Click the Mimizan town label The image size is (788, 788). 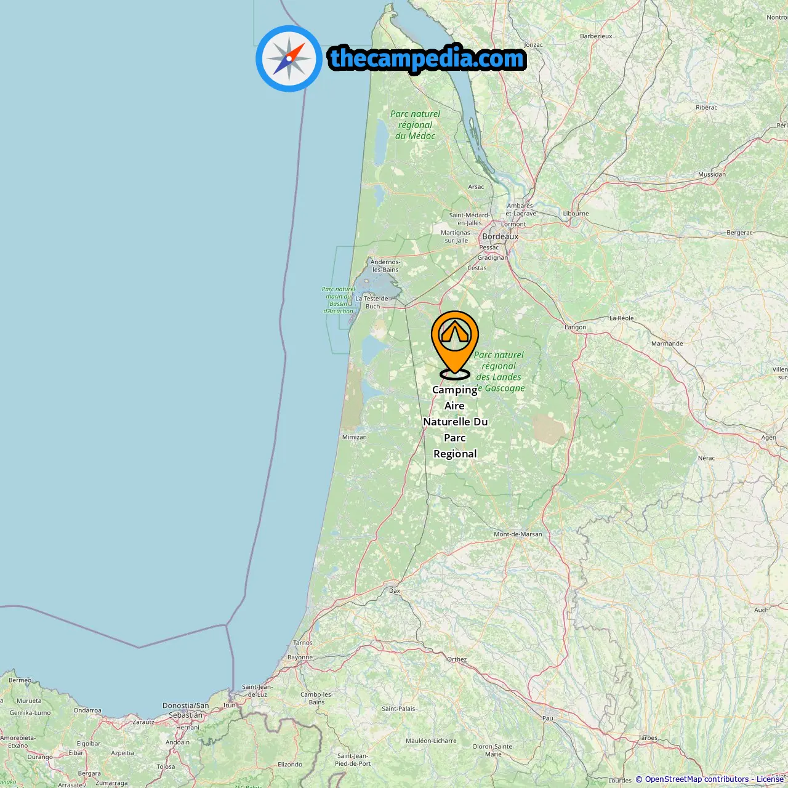pyautogui.click(x=355, y=437)
